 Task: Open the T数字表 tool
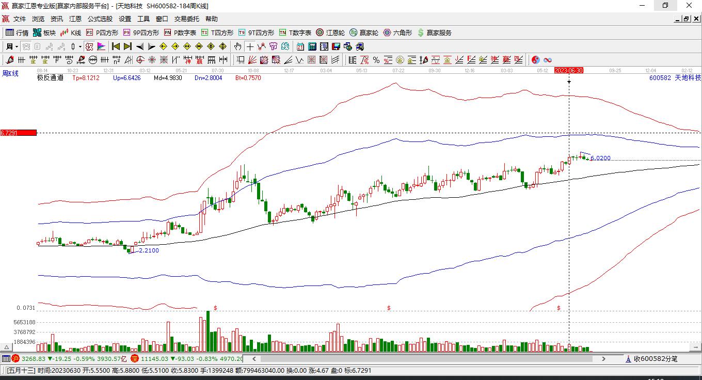pos(295,33)
